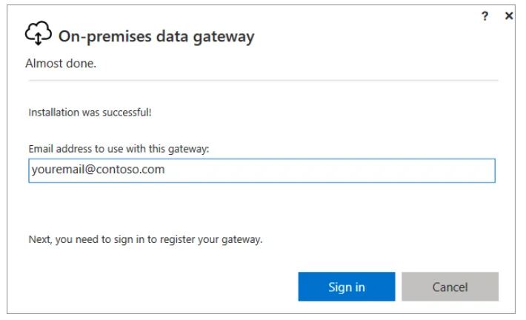This screenshot has height=320, width=526.
Task: Open help via the question mark icon
Action: pyautogui.click(x=485, y=16)
